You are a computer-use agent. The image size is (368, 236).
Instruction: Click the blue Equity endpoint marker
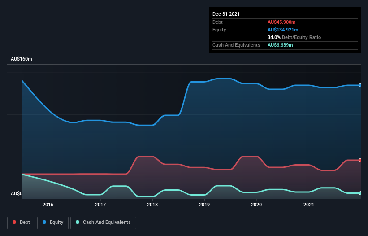360,85
